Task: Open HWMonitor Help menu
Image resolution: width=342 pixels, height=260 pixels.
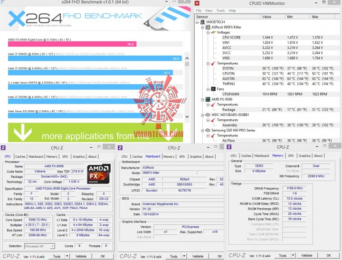Action: (232, 10)
